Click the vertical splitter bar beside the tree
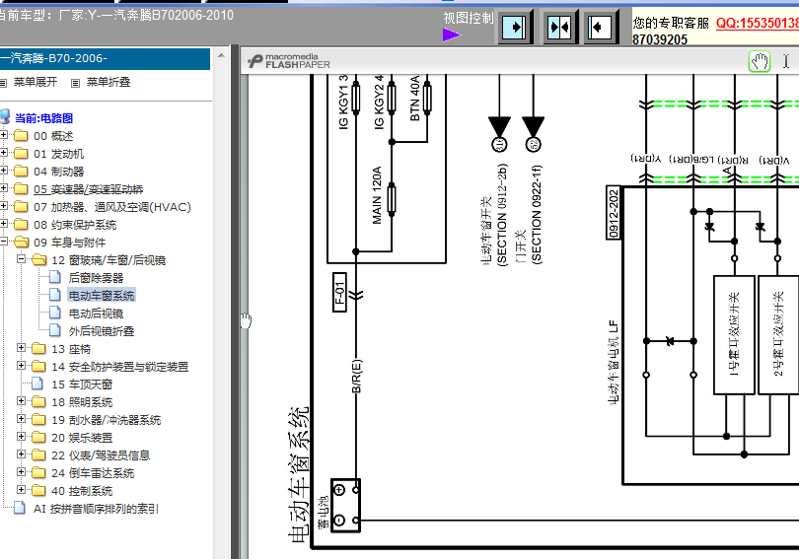This screenshot has width=799, height=559. point(235,302)
